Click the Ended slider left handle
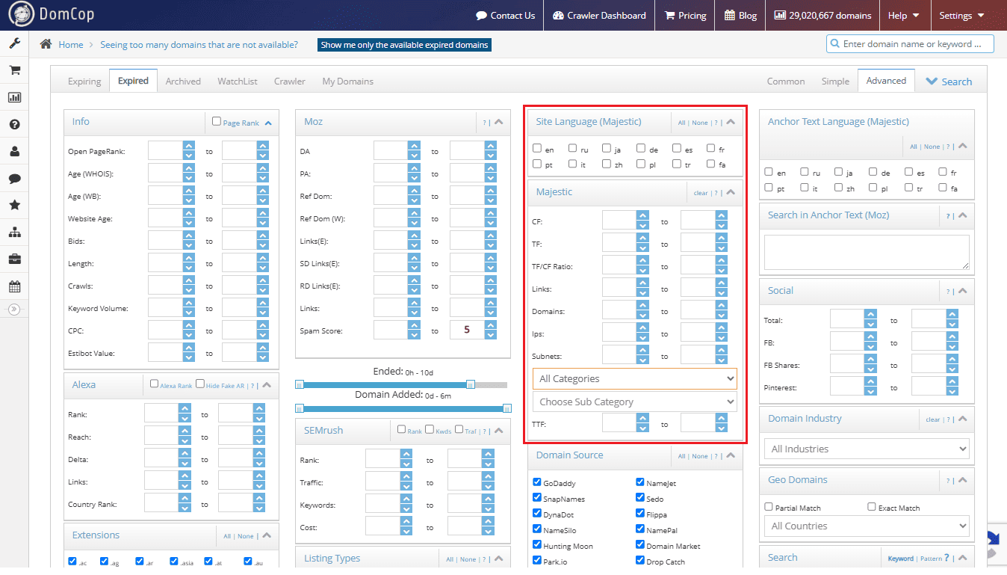Viewport: 1007px width, 575px height. pyautogui.click(x=300, y=385)
